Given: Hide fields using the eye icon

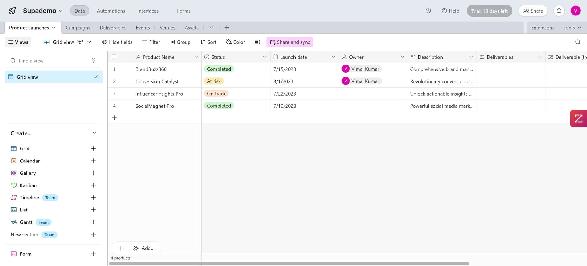Looking at the screenshot, I should [117, 42].
